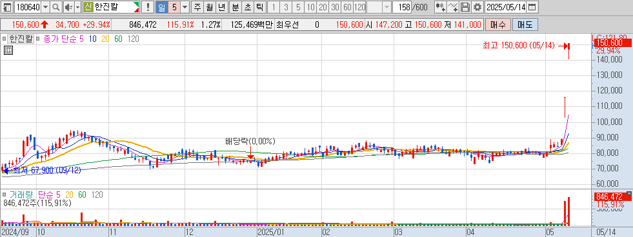Select interval preset 60
The width and height of the screenshot is (633, 237).
tap(347, 7)
